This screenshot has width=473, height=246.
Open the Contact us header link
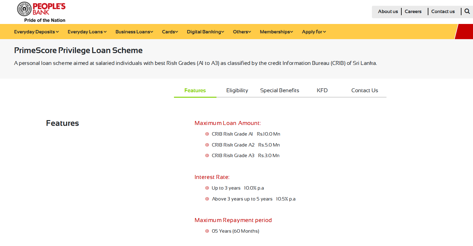443,12
